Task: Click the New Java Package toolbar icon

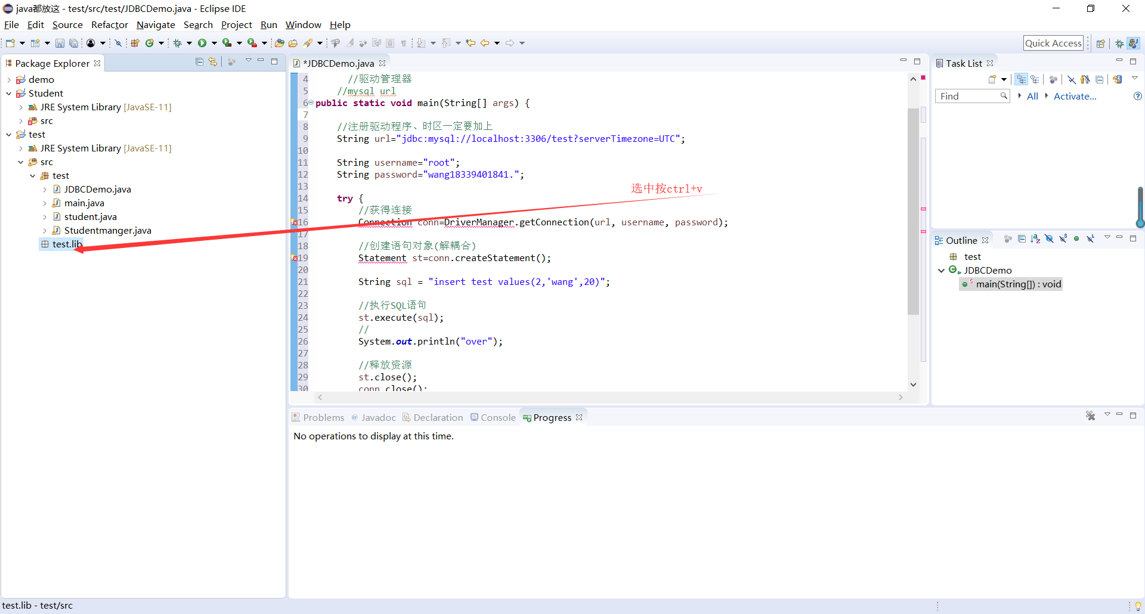Action: (135, 43)
